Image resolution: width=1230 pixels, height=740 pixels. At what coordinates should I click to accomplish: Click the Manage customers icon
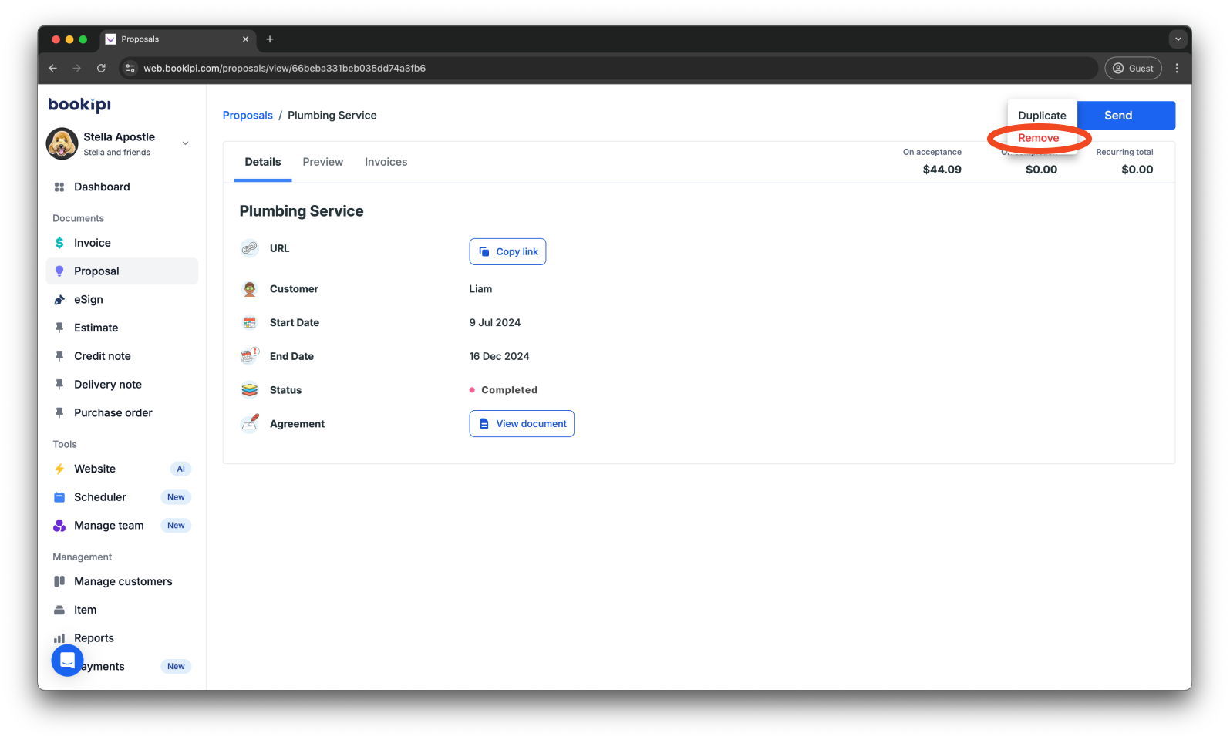click(59, 581)
